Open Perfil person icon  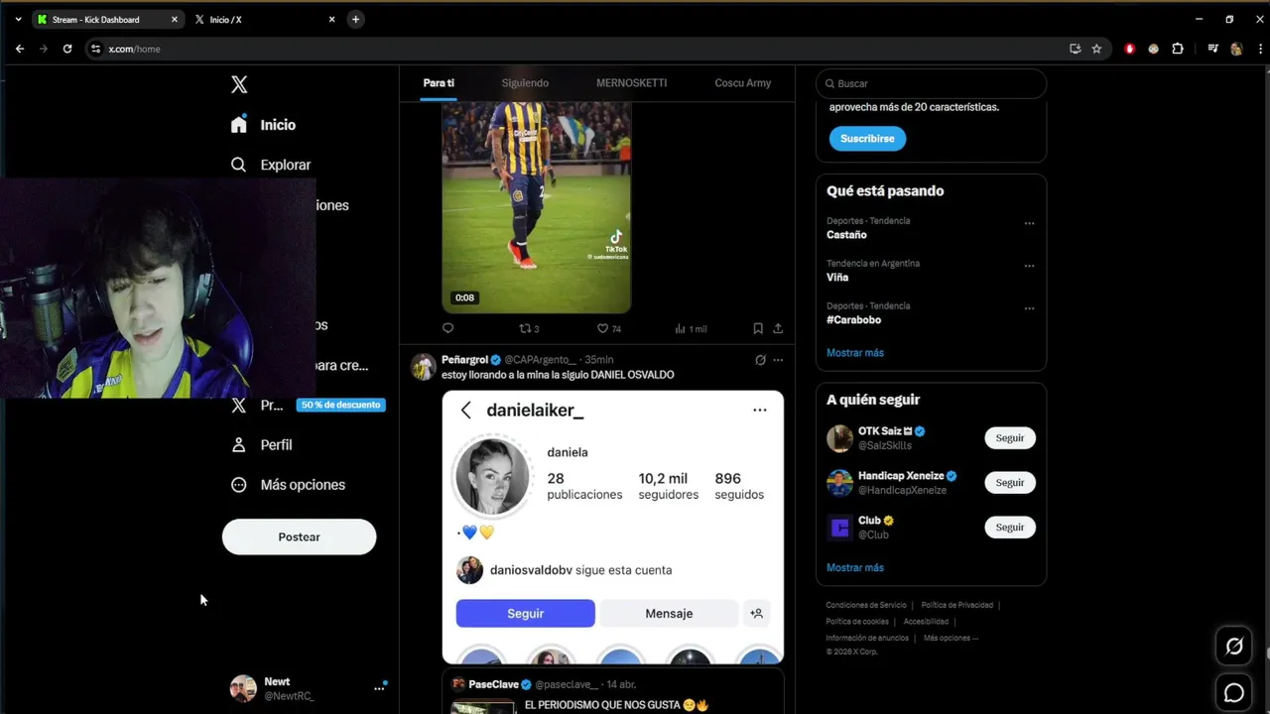[238, 445]
